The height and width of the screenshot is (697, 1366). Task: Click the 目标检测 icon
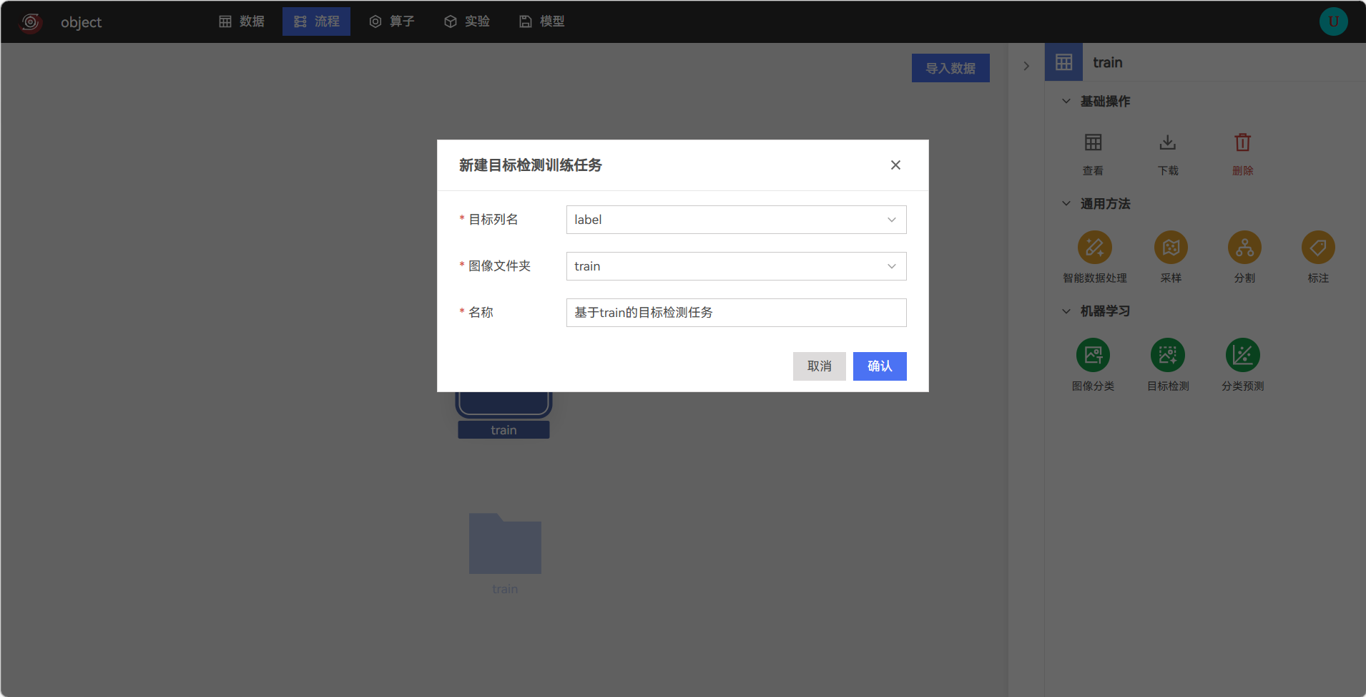pyautogui.click(x=1168, y=355)
